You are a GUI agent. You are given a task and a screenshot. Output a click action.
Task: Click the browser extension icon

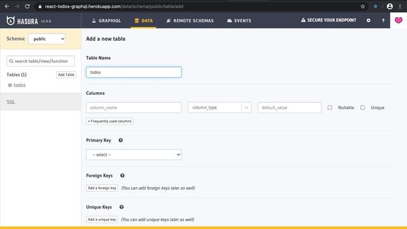pos(375,6)
